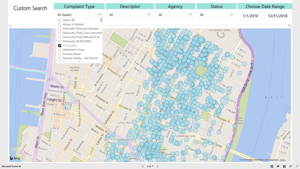
Task: Go to previous report page arrow
Action: [143, 166]
